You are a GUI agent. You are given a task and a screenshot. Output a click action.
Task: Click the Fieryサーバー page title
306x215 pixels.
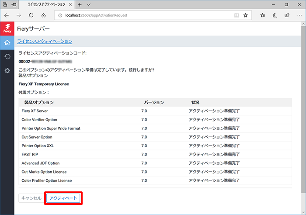pos(33,29)
